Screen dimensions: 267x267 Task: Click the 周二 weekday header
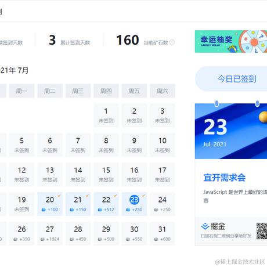pyautogui.click(x=50, y=91)
